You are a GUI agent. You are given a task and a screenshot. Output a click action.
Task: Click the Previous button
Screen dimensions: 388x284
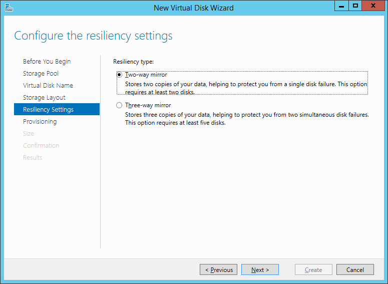coord(218,269)
